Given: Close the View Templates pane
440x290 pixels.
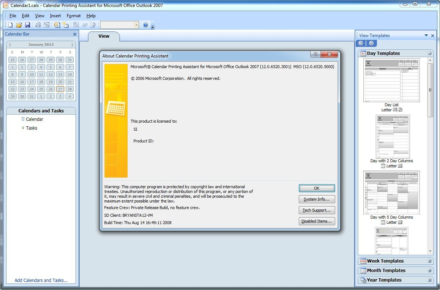Looking at the screenshot, I should click(x=433, y=36).
